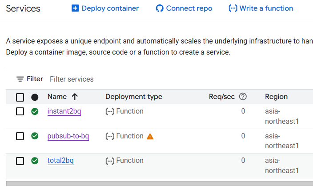Open the total2bq service link
The image size is (313, 189).
coord(60,161)
